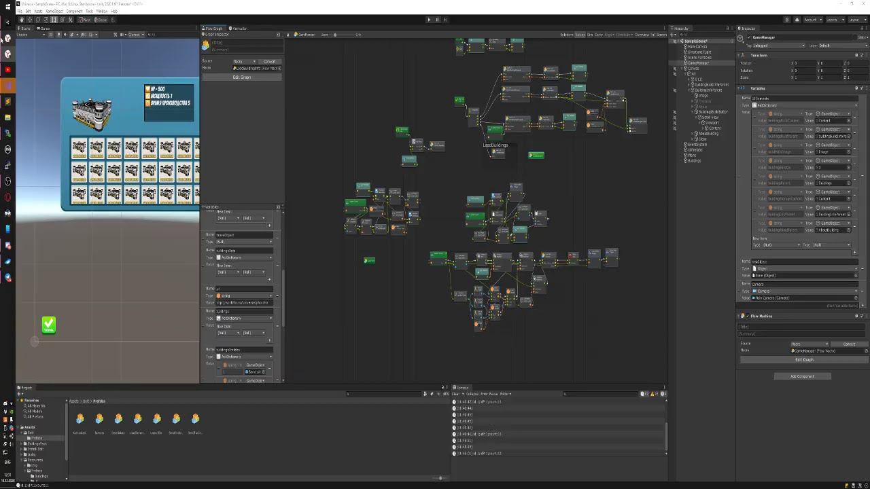Click the green checkmark button in Scene view
This screenshot has height=489, width=870.
click(x=49, y=325)
